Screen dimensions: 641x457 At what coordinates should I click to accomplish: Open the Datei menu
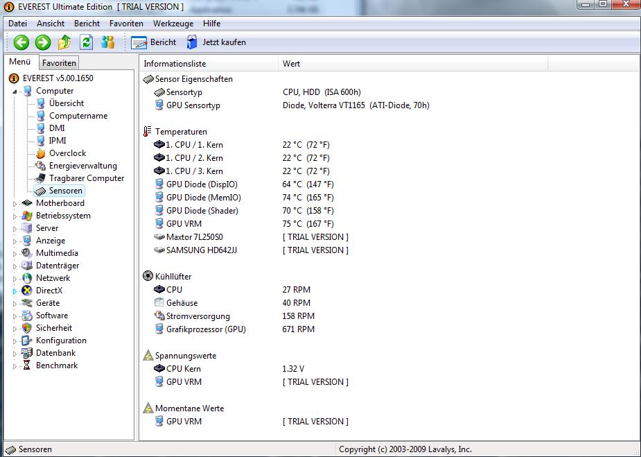17,24
